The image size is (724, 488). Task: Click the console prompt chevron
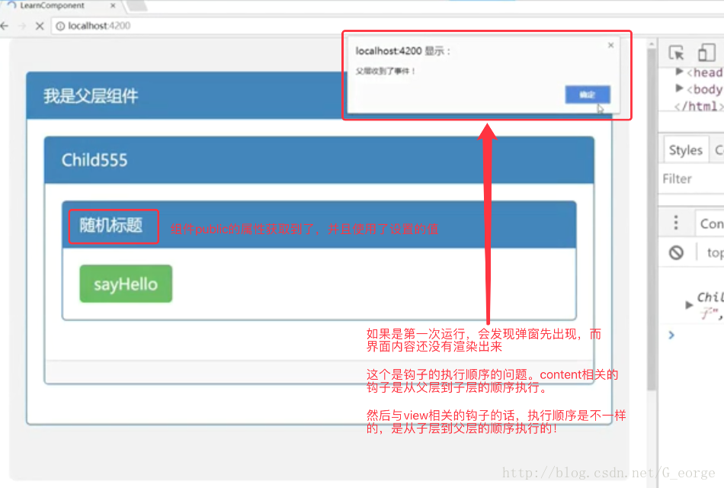(x=671, y=335)
